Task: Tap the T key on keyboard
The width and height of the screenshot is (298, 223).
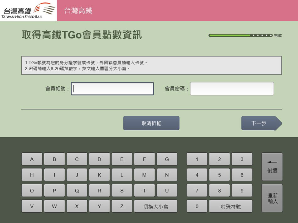Action: pos(144,190)
